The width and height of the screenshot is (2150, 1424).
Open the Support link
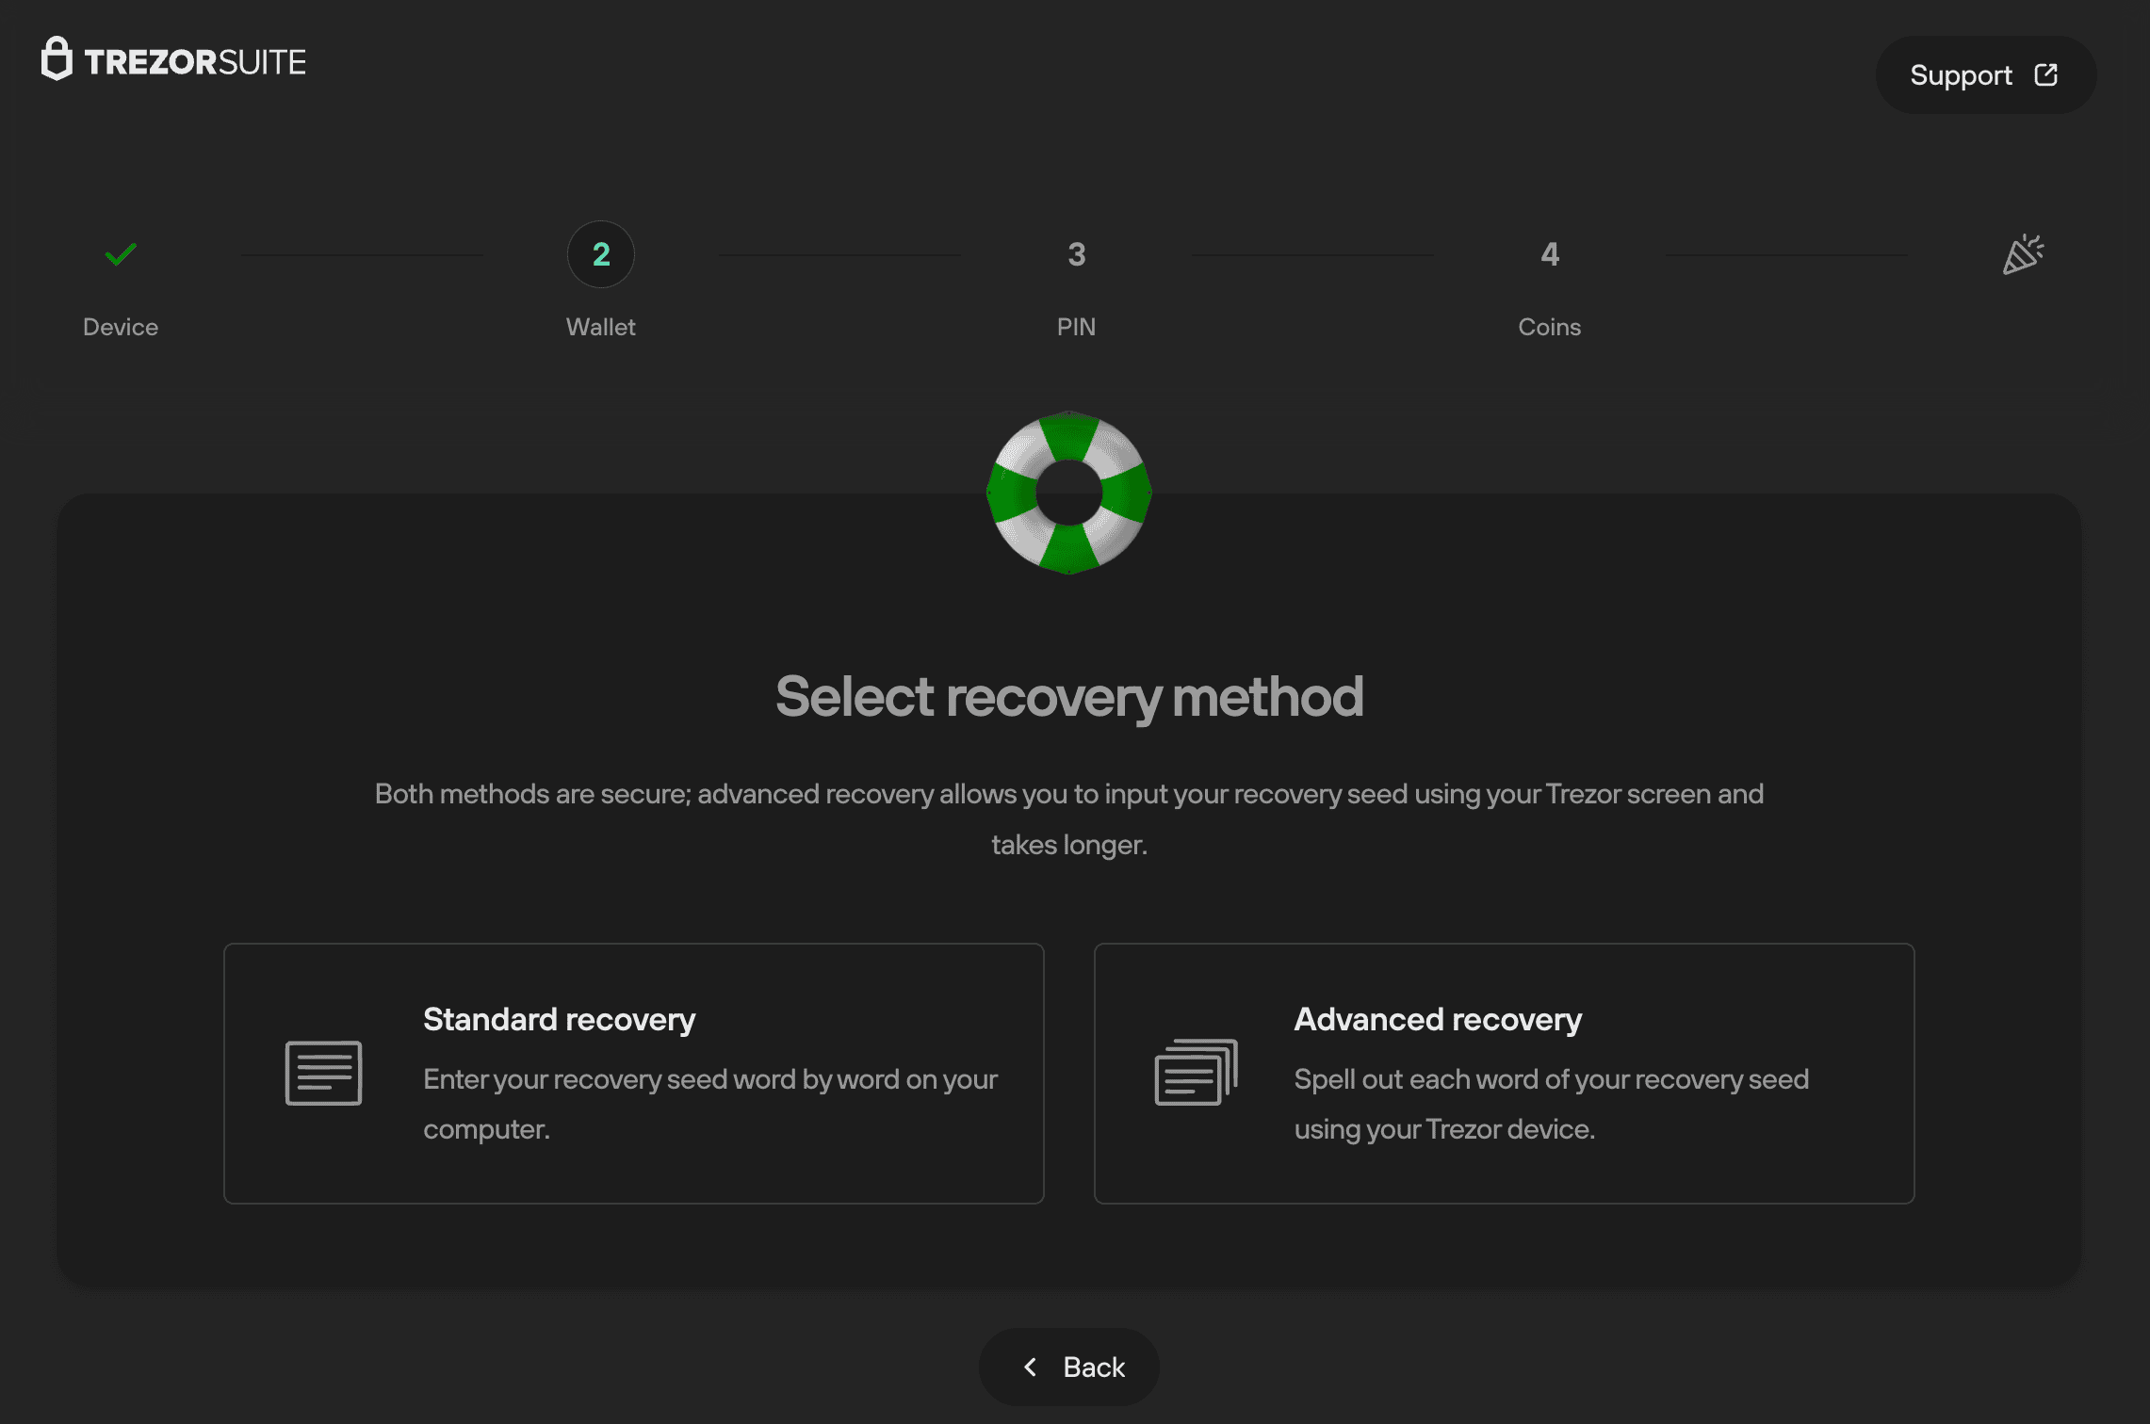1985,75
